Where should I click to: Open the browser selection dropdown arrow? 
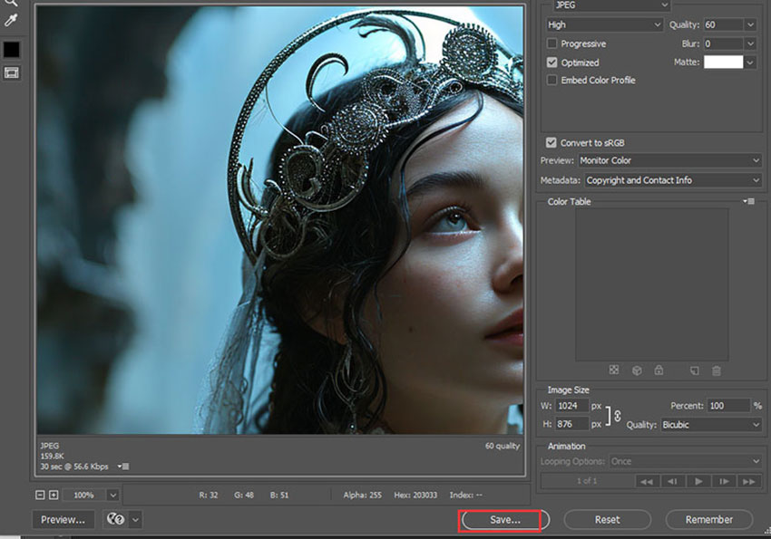pos(136,519)
